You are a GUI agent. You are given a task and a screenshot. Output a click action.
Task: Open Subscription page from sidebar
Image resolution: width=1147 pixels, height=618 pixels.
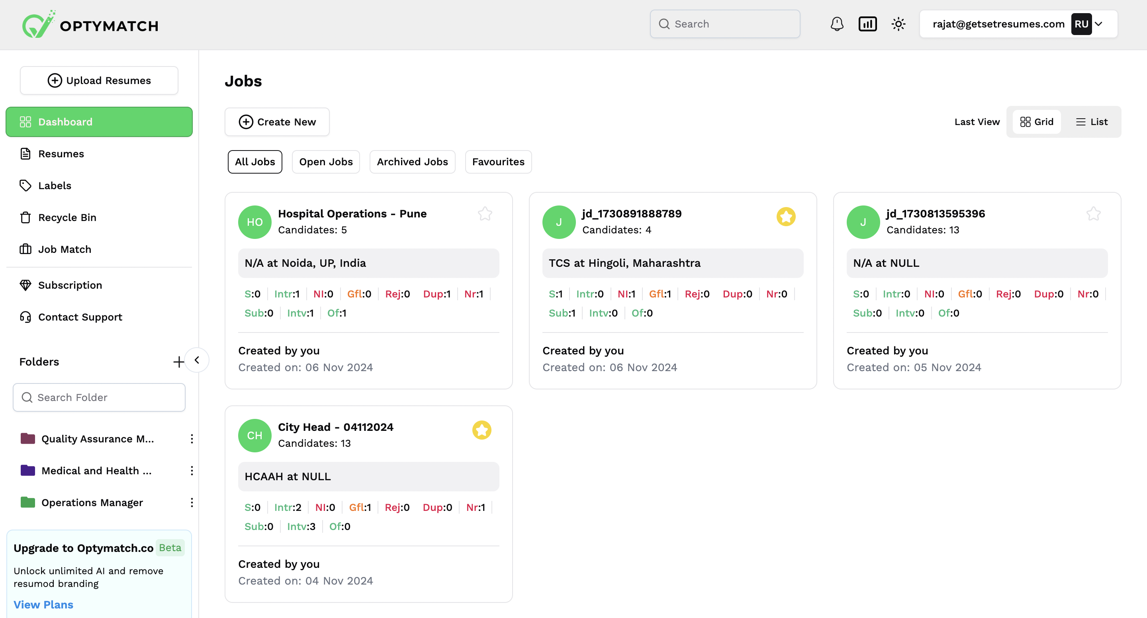[x=70, y=285]
